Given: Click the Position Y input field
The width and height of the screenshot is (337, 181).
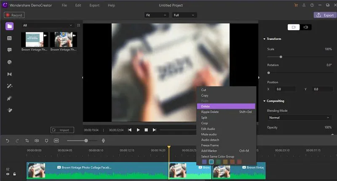Looking at the screenshot, I should pyautogui.click(x=322, y=89).
